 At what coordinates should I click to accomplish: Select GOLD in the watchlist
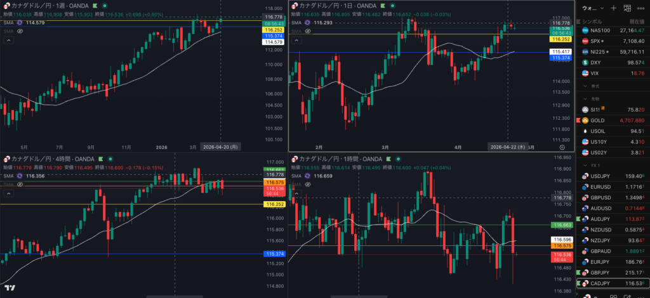[x=613, y=120]
